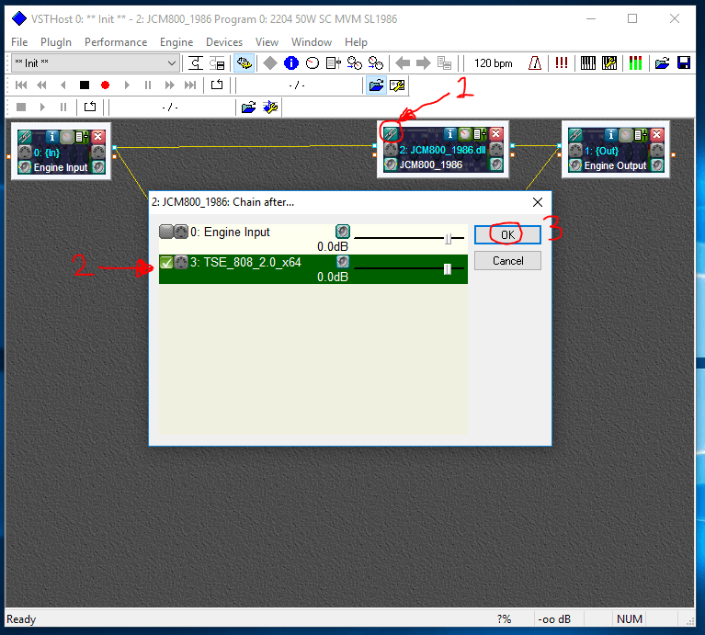Open info on the JCM800_1986 plugin box
The width and height of the screenshot is (705, 635).
449,133
